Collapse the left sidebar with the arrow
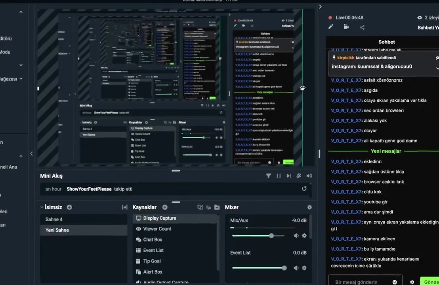This screenshot has height=285, width=439. (x=31, y=154)
